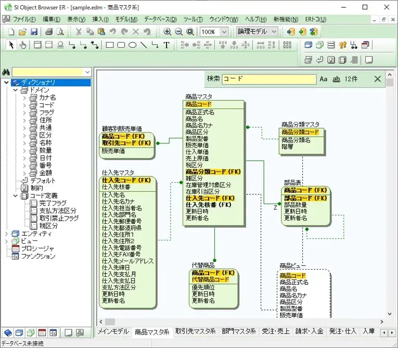This screenshot has width=398, height=348.
Task: Close the search bar with X
Action: coord(378,79)
